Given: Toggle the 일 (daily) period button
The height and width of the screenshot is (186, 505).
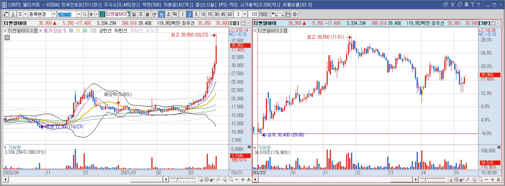Looking at the screenshot, I should 134,14.
